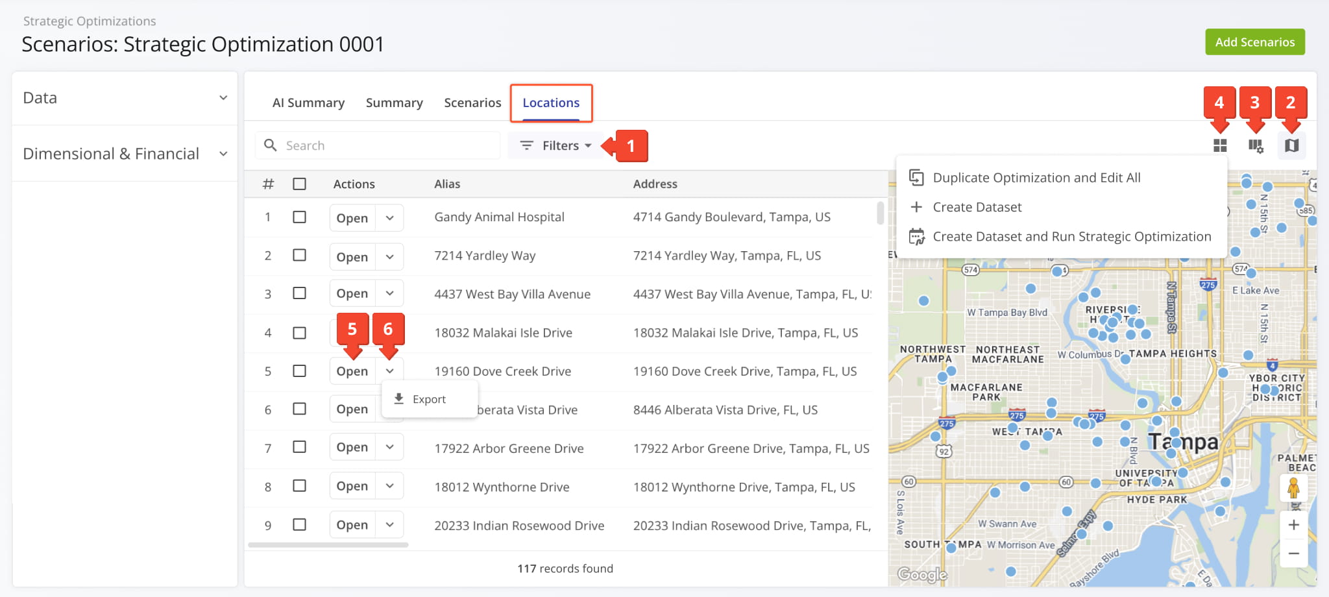Open action dropdown for 7214 Yardley Way

389,257
